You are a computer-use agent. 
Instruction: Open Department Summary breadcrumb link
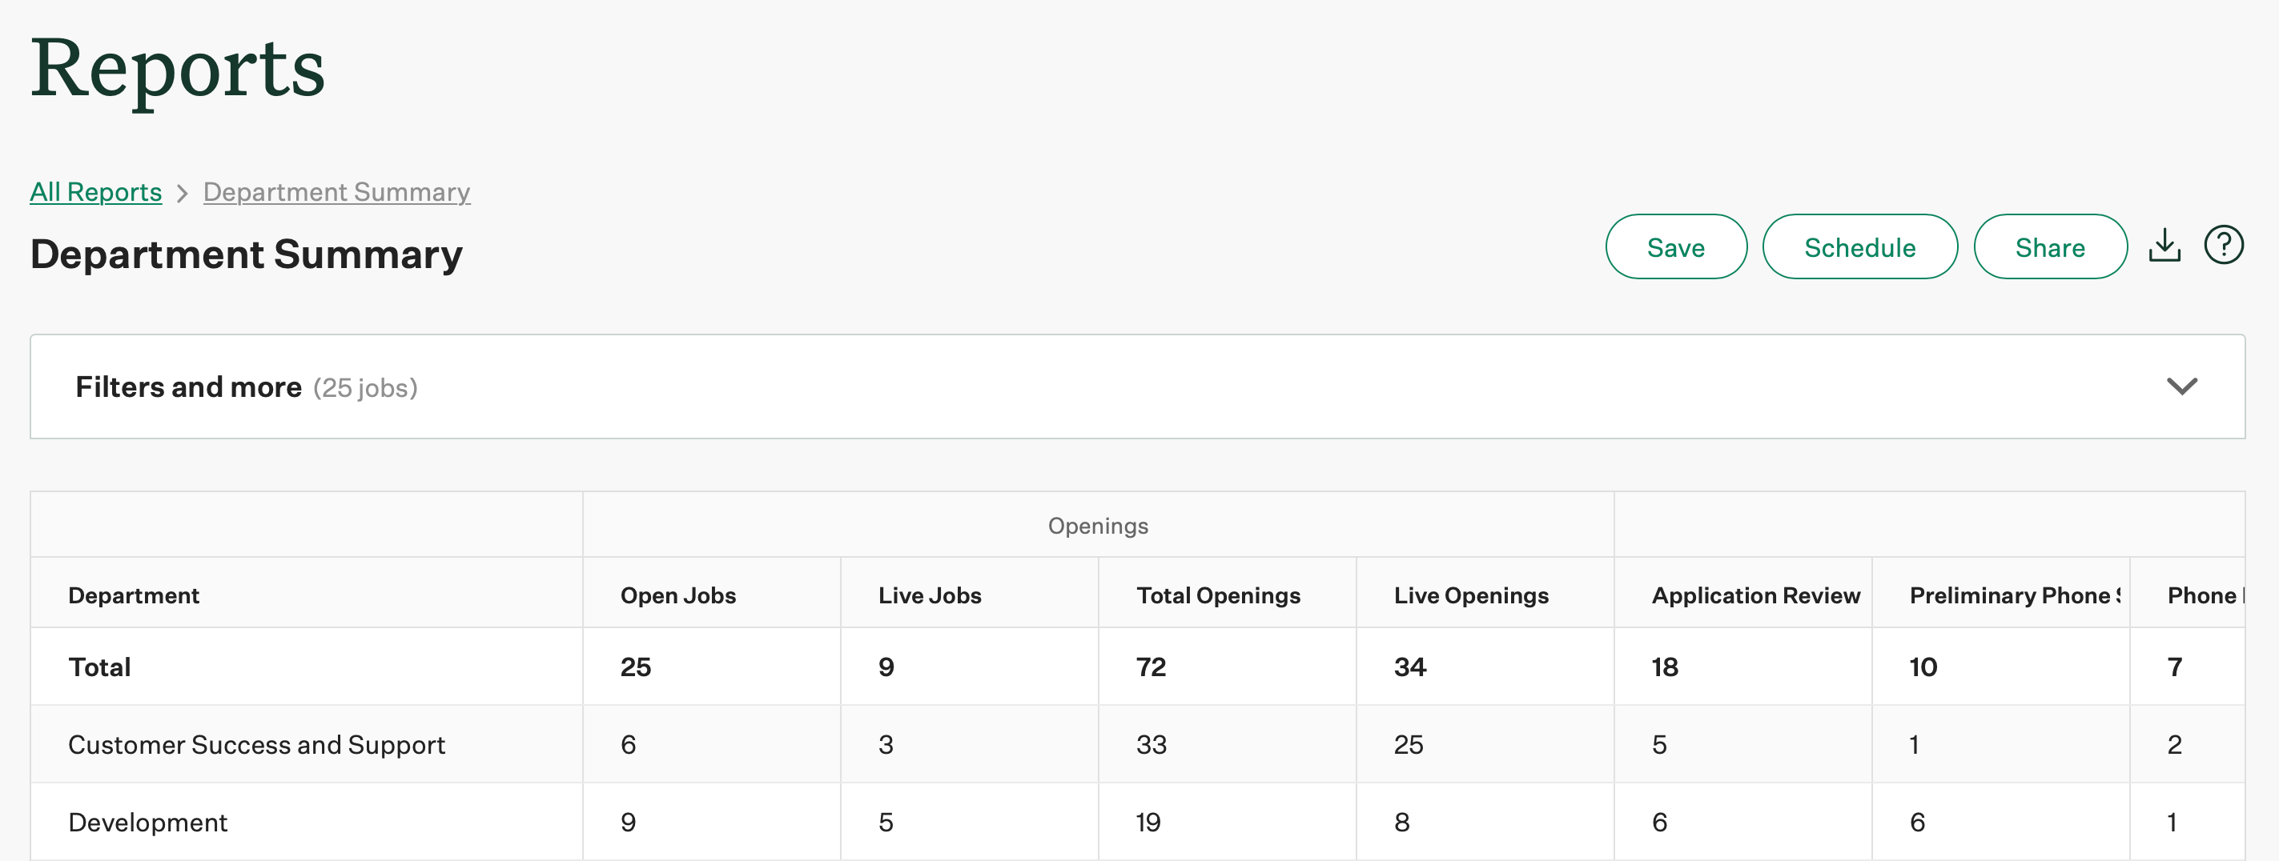coord(336,192)
